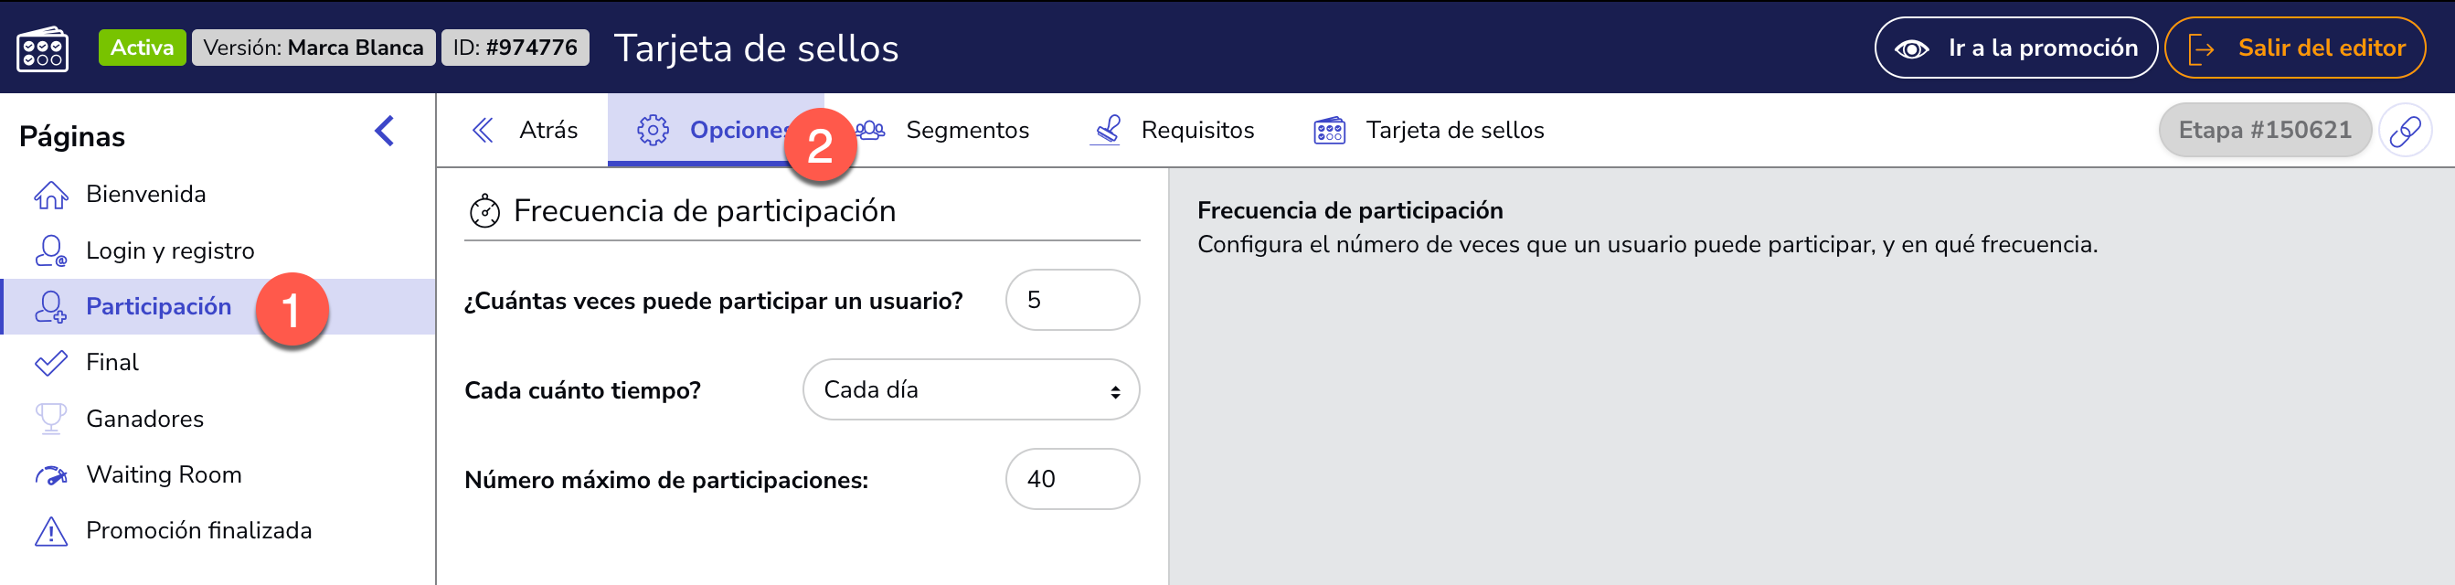Focus the user participation count field
Screen dimensions: 2455x585
(x=1072, y=300)
